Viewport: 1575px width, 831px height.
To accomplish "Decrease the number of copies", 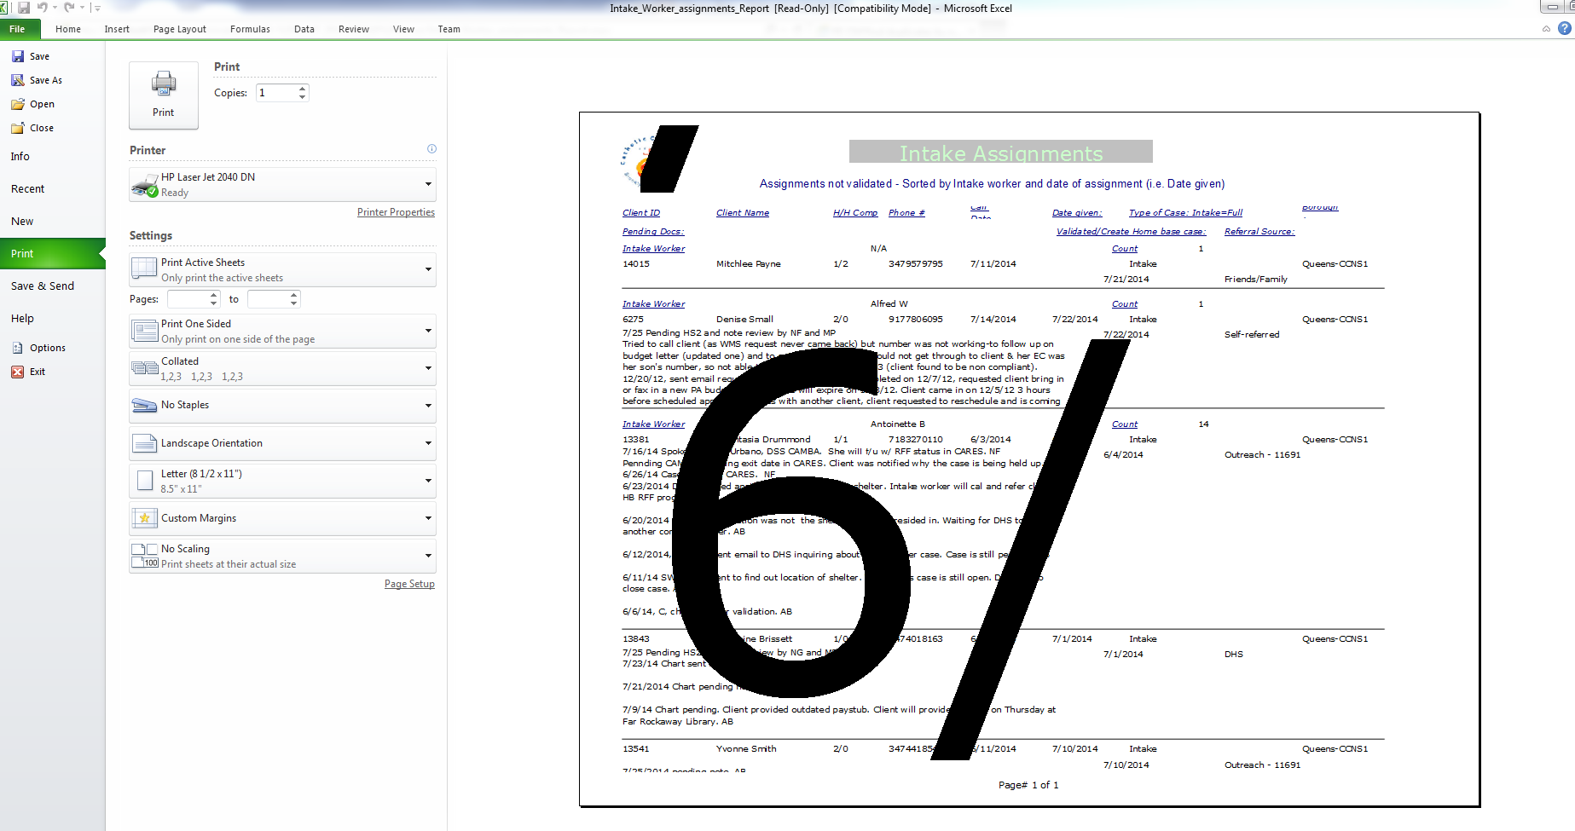I will point(303,97).
